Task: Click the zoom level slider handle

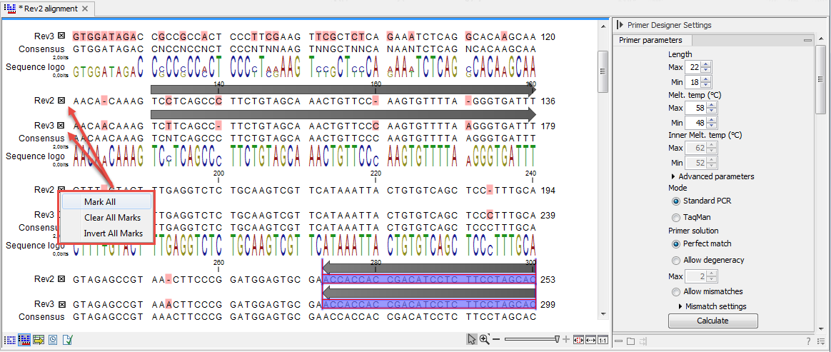Action: click(557, 340)
